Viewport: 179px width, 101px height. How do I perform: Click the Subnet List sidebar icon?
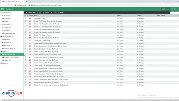[x=3, y=60]
